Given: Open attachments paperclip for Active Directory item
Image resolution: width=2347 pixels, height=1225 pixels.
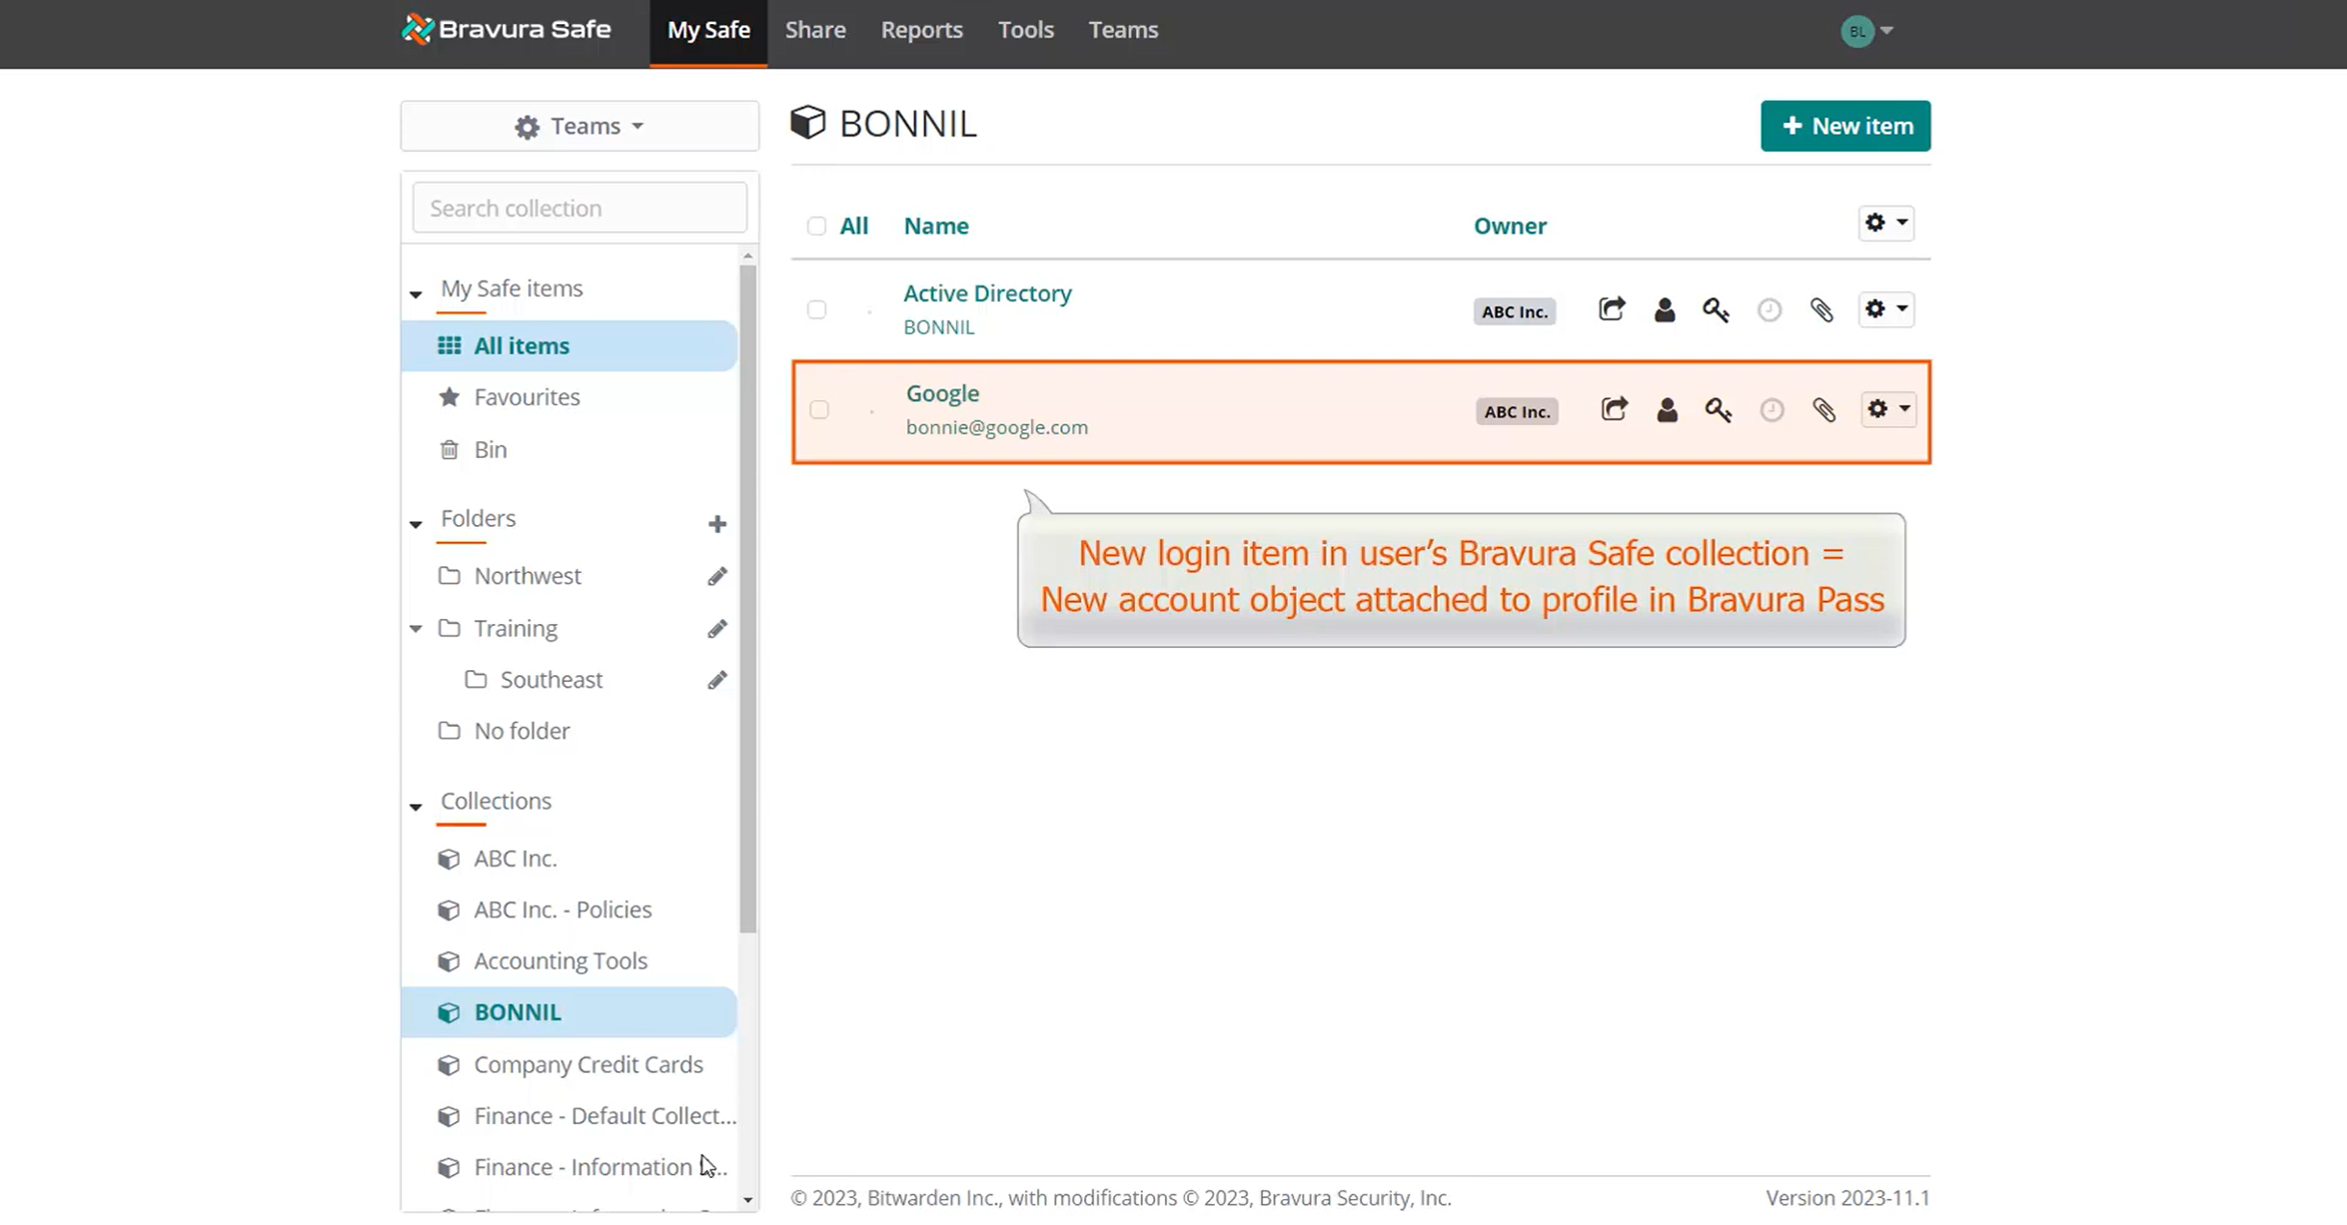Looking at the screenshot, I should 1821,310.
